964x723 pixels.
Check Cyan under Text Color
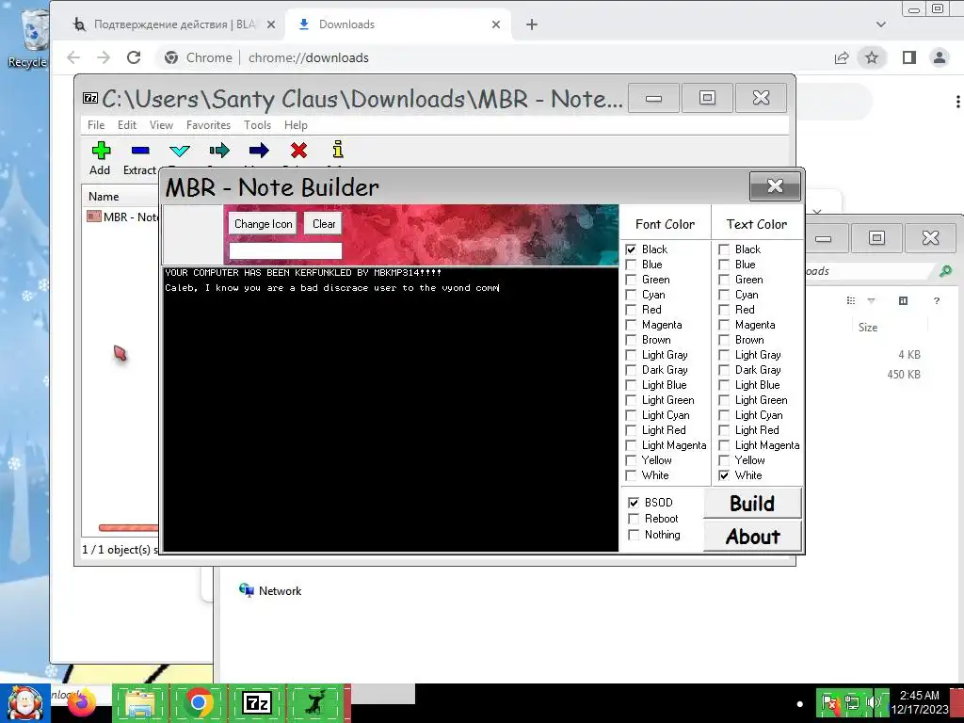(724, 295)
